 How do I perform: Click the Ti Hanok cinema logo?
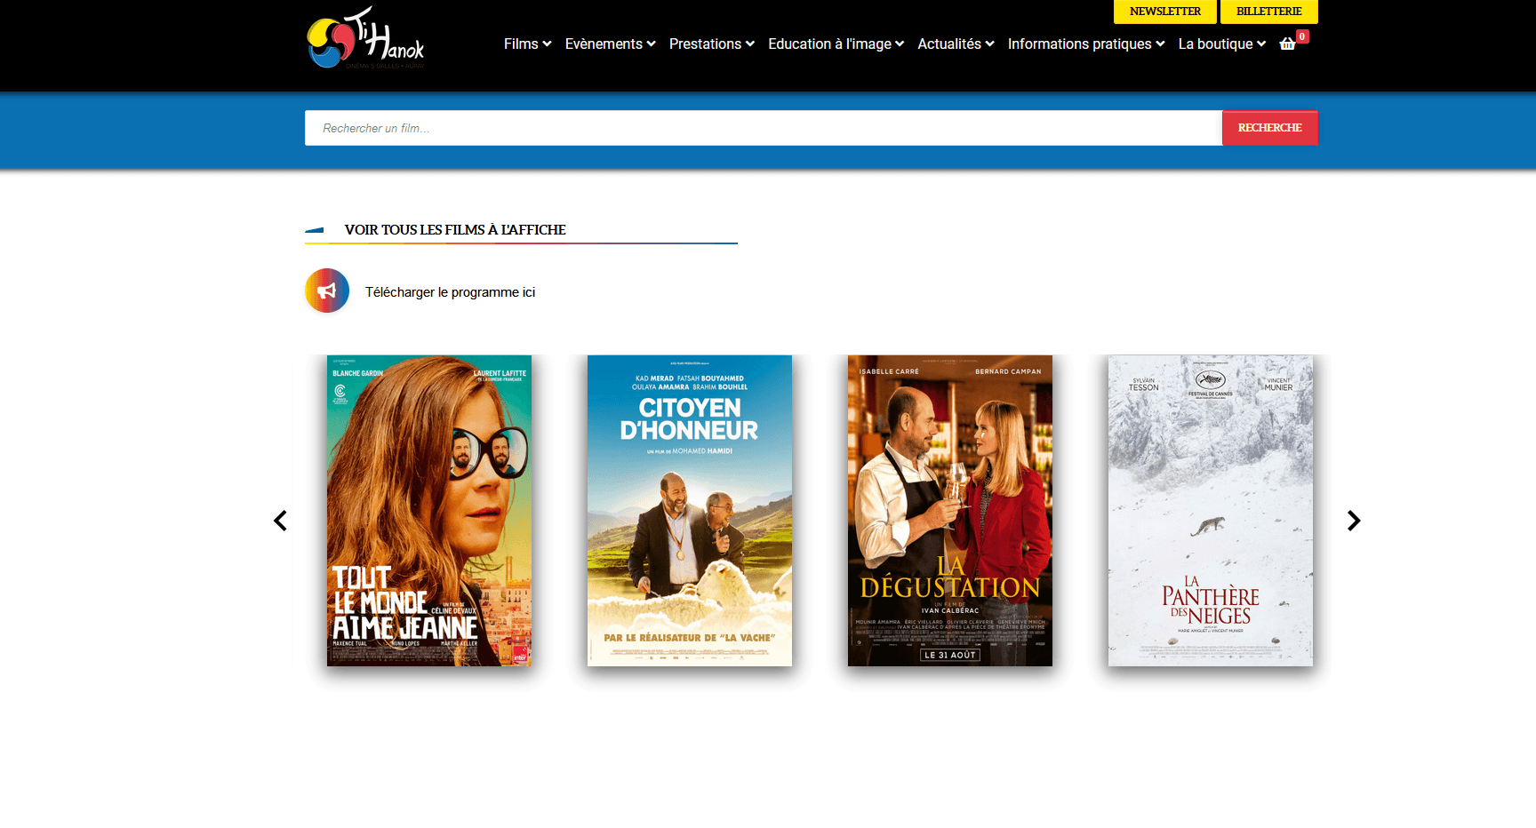pos(366,39)
